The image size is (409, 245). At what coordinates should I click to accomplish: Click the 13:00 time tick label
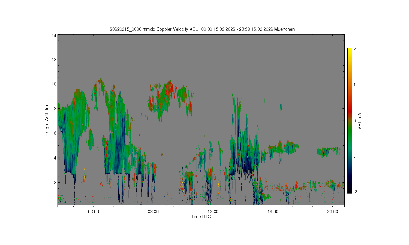(213, 212)
